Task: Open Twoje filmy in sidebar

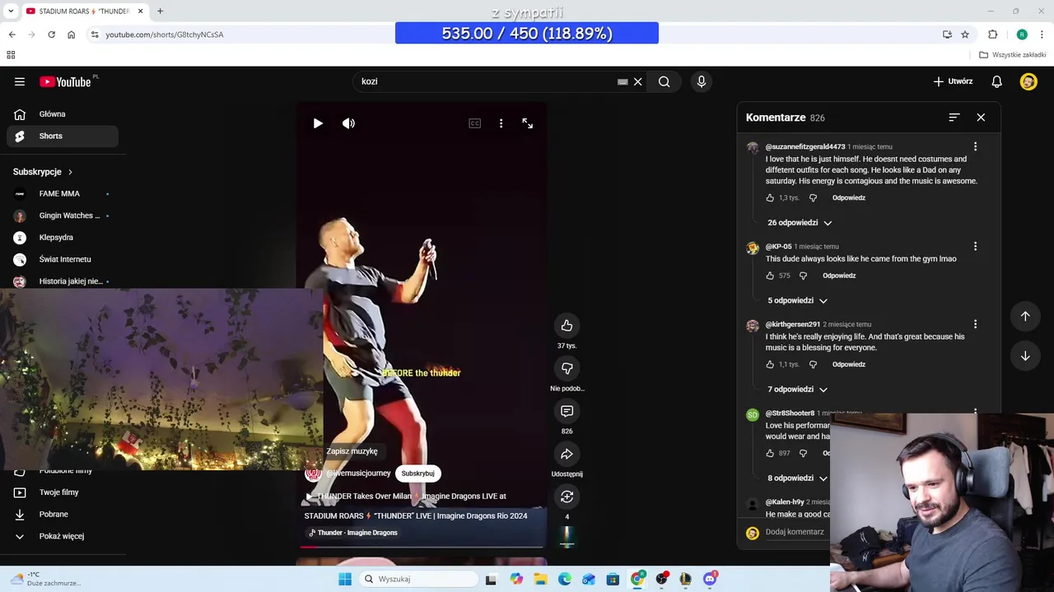Action: point(63,493)
